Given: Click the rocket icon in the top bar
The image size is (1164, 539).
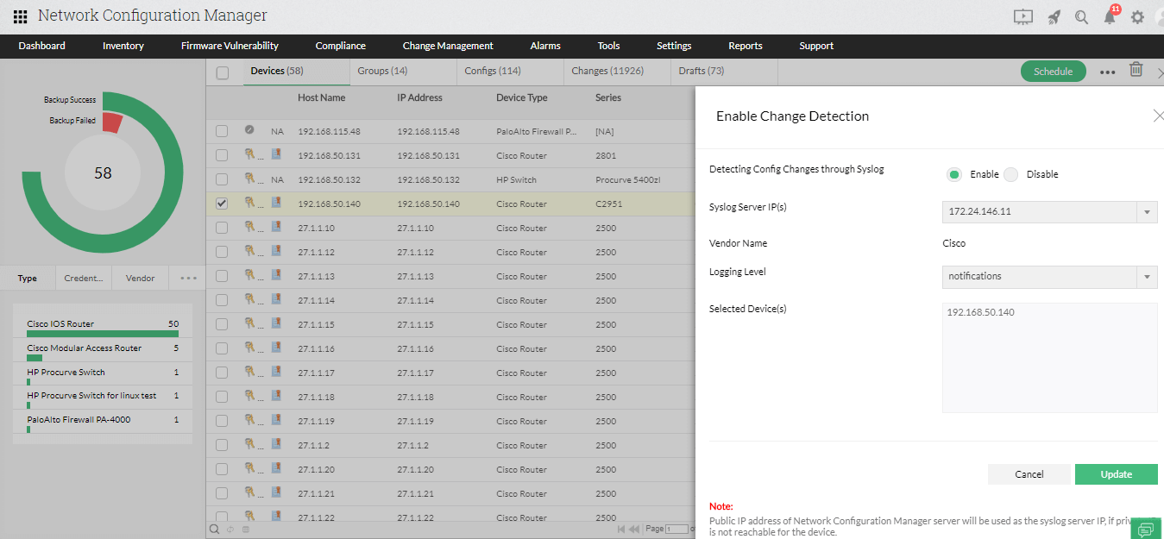Looking at the screenshot, I should click(x=1054, y=16).
